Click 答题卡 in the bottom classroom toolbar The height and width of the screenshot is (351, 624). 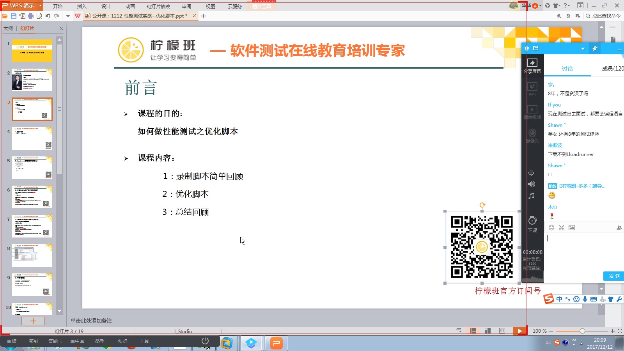coord(55,341)
